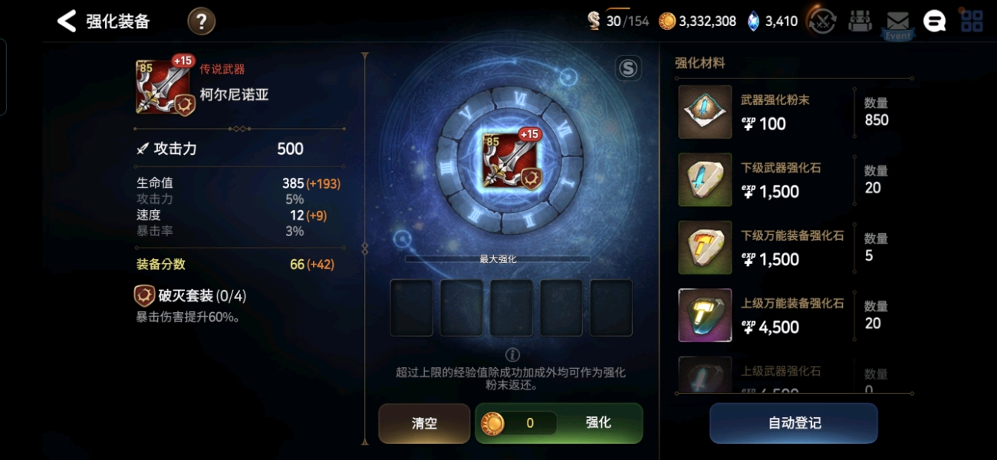
Task: Open the question mark help icon
Action: (201, 21)
